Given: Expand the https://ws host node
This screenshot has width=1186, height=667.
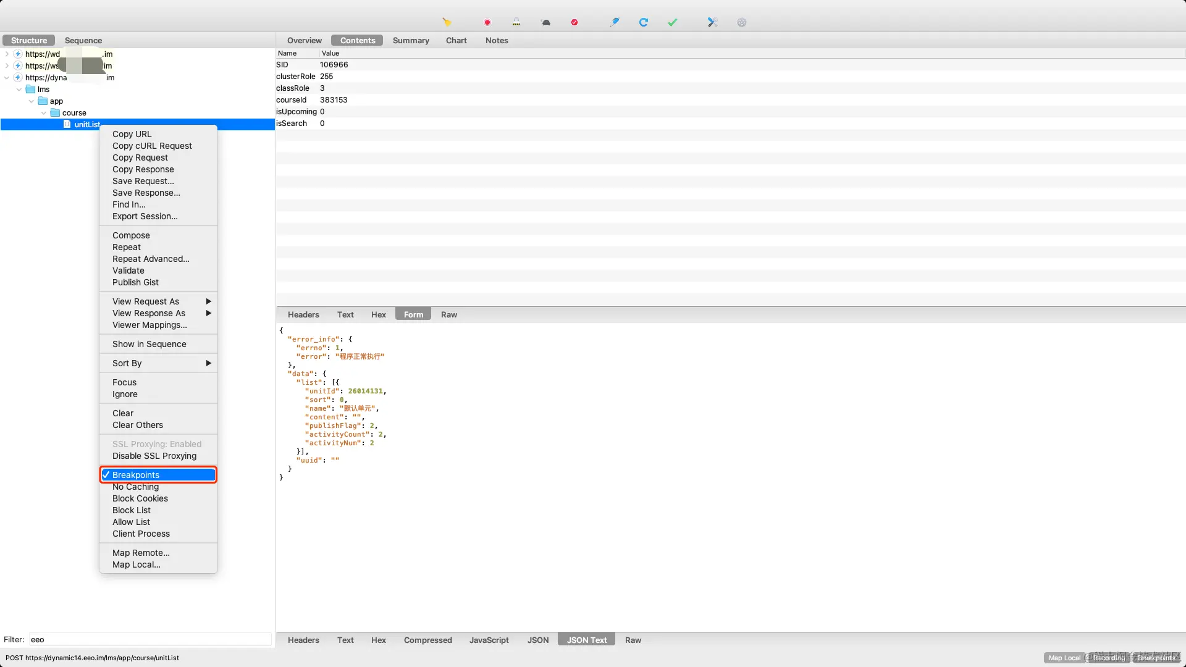Looking at the screenshot, I should tap(7, 66).
